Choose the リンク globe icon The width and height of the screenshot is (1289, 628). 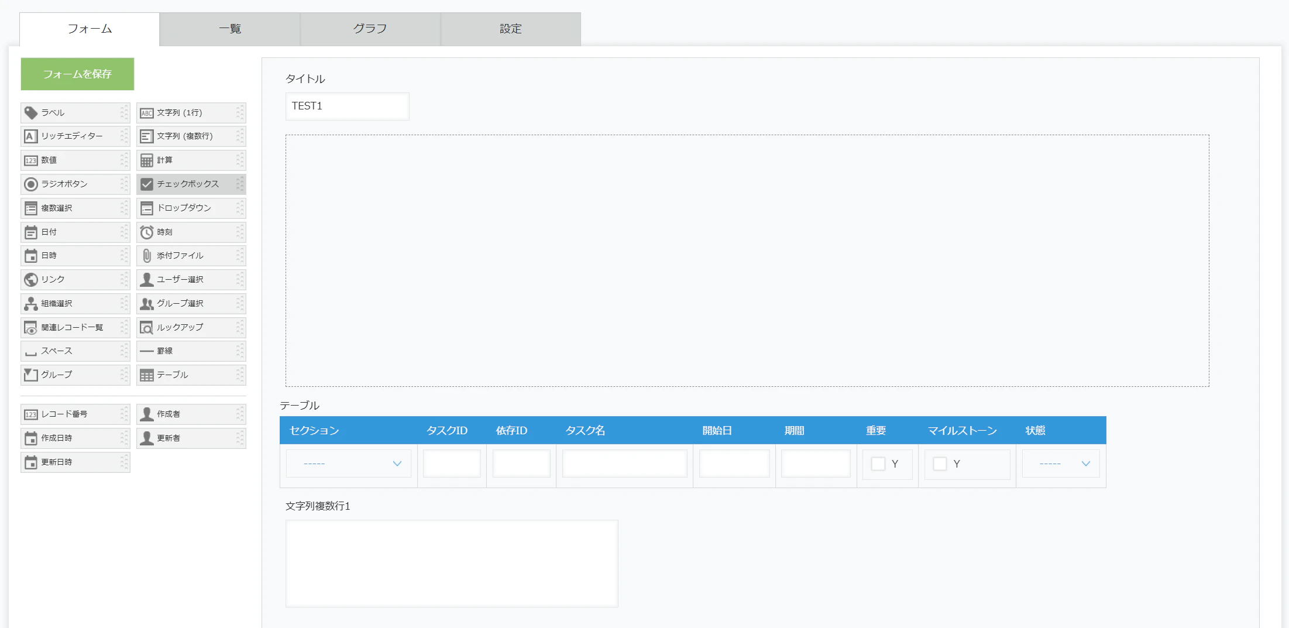(31, 280)
